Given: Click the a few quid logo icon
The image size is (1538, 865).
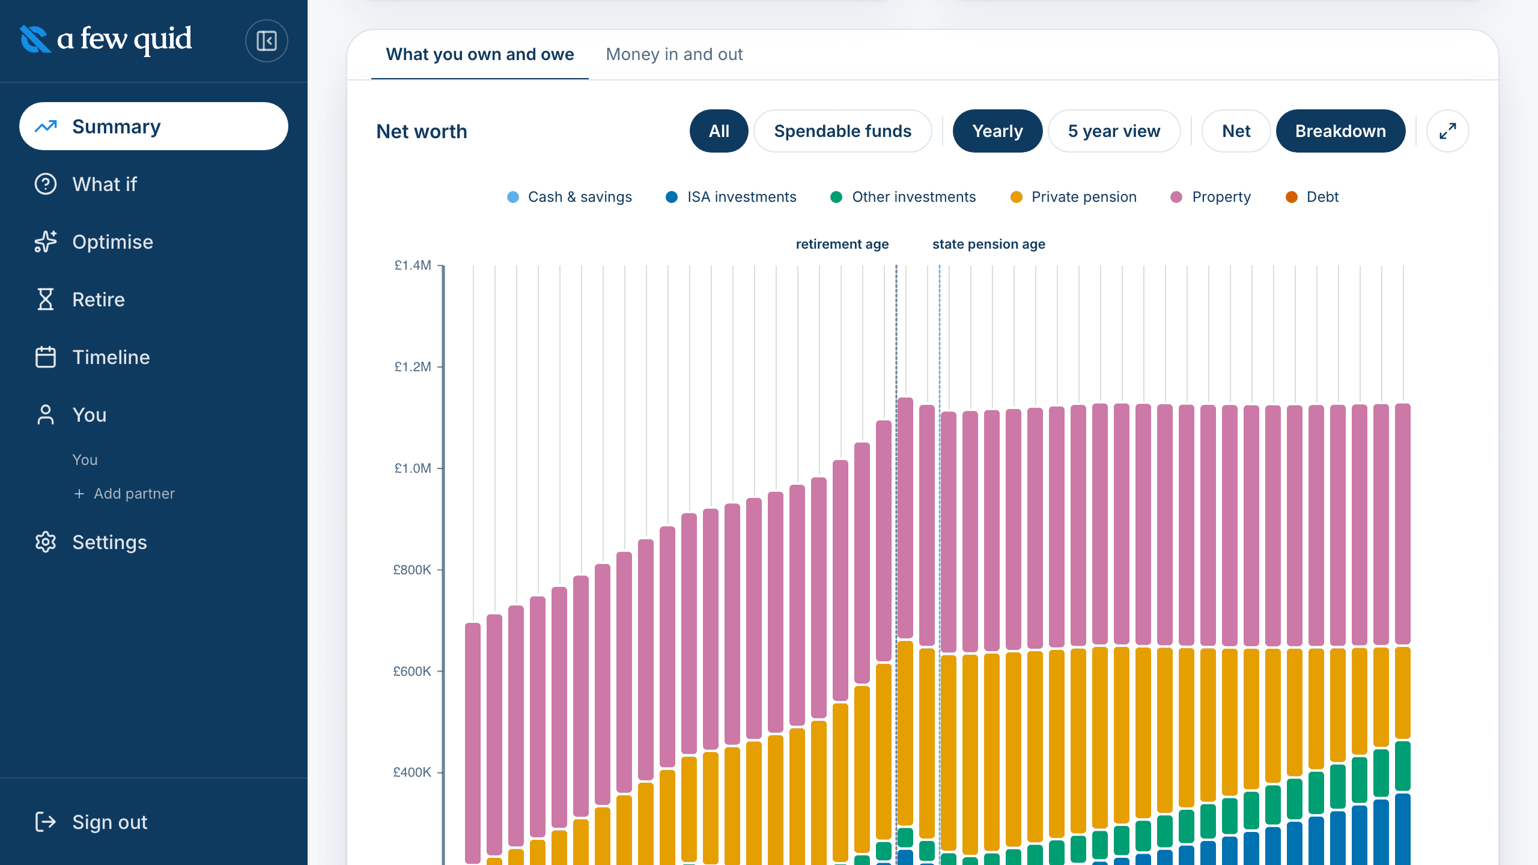Looking at the screenshot, I should (x=35, y=39).
